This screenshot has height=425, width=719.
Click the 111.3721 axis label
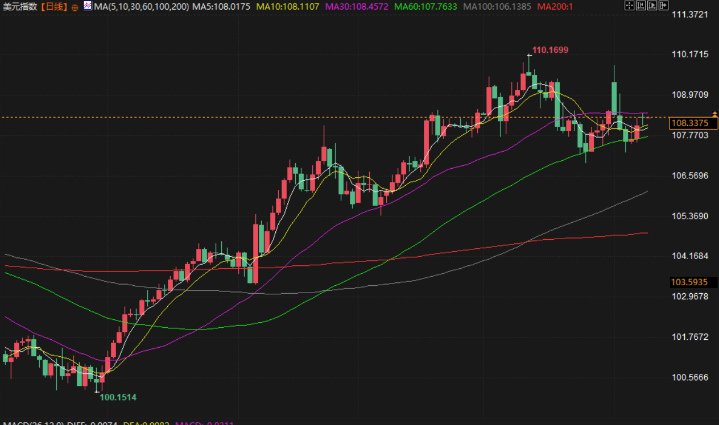690,14
